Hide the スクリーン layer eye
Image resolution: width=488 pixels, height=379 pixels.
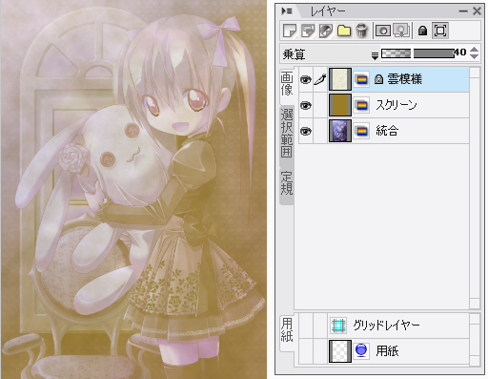click(306, 105)
